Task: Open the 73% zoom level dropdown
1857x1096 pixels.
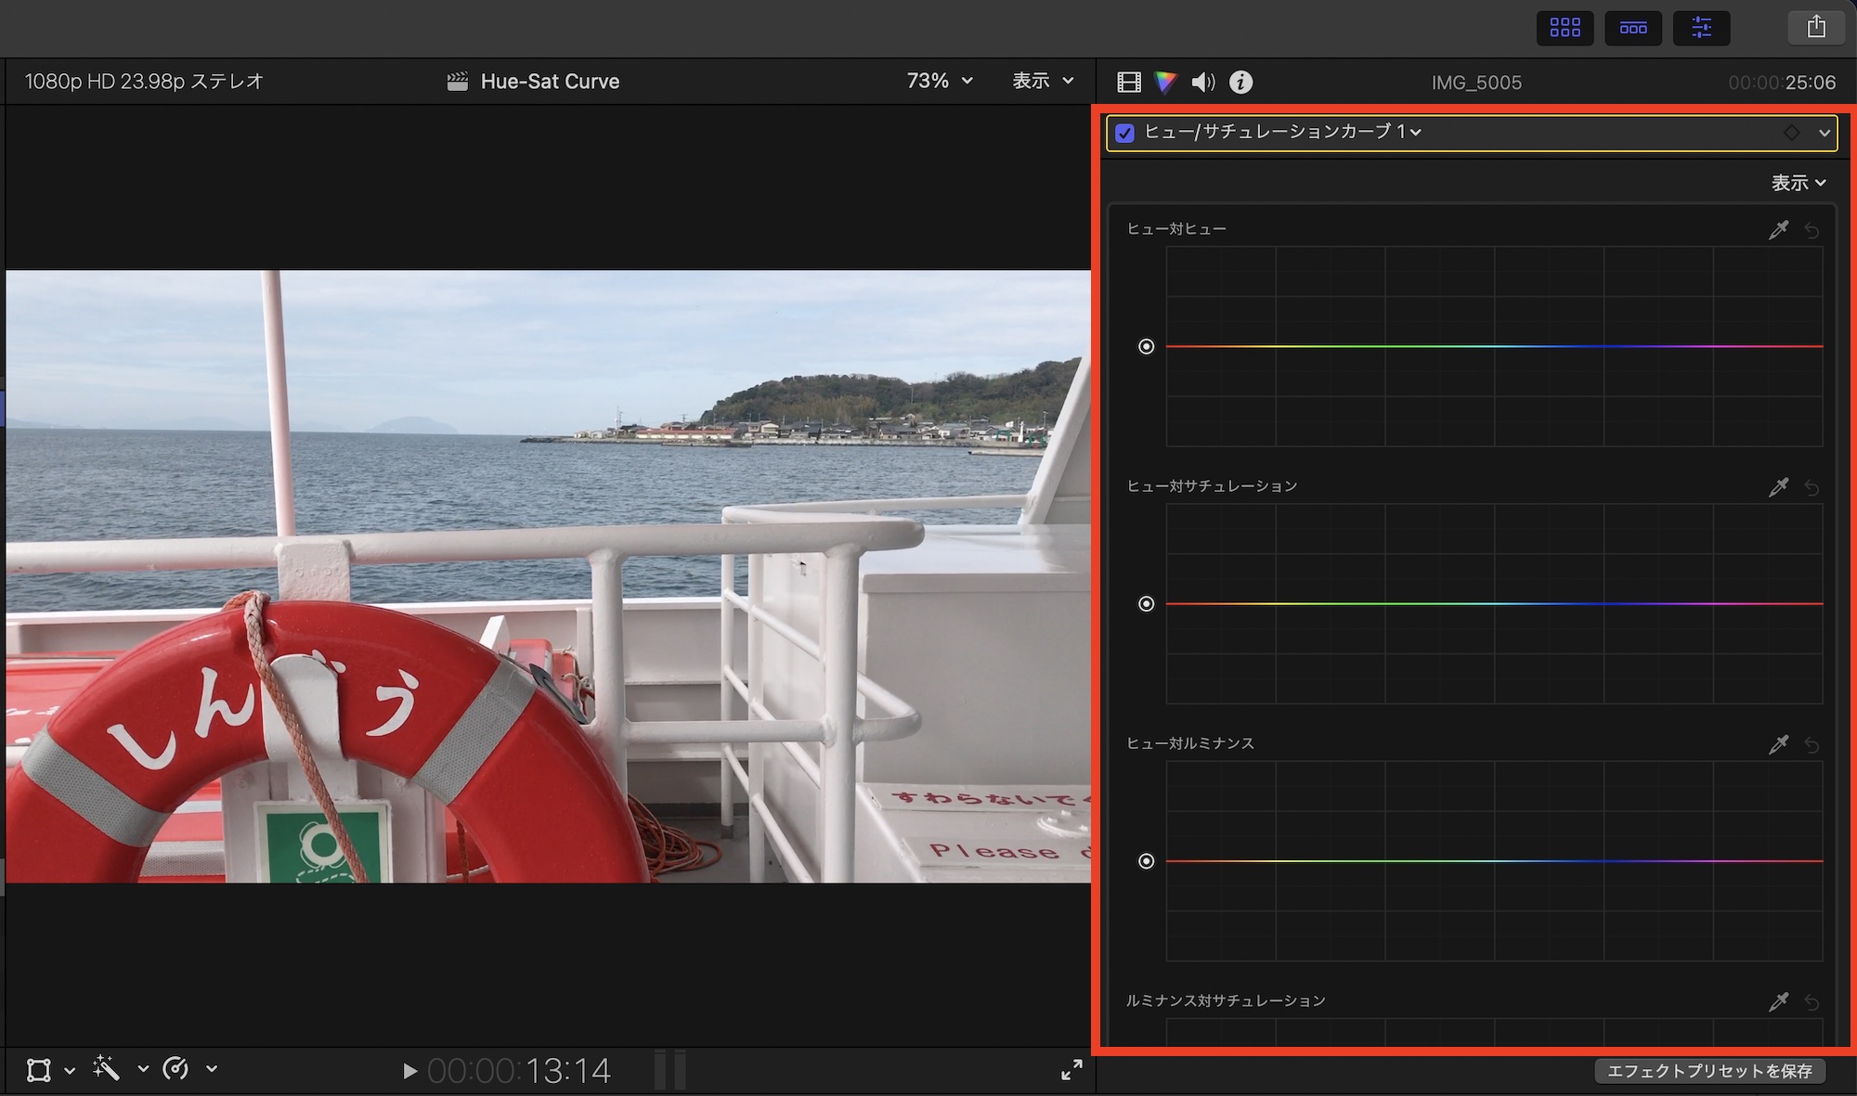Action: point(940,81)
